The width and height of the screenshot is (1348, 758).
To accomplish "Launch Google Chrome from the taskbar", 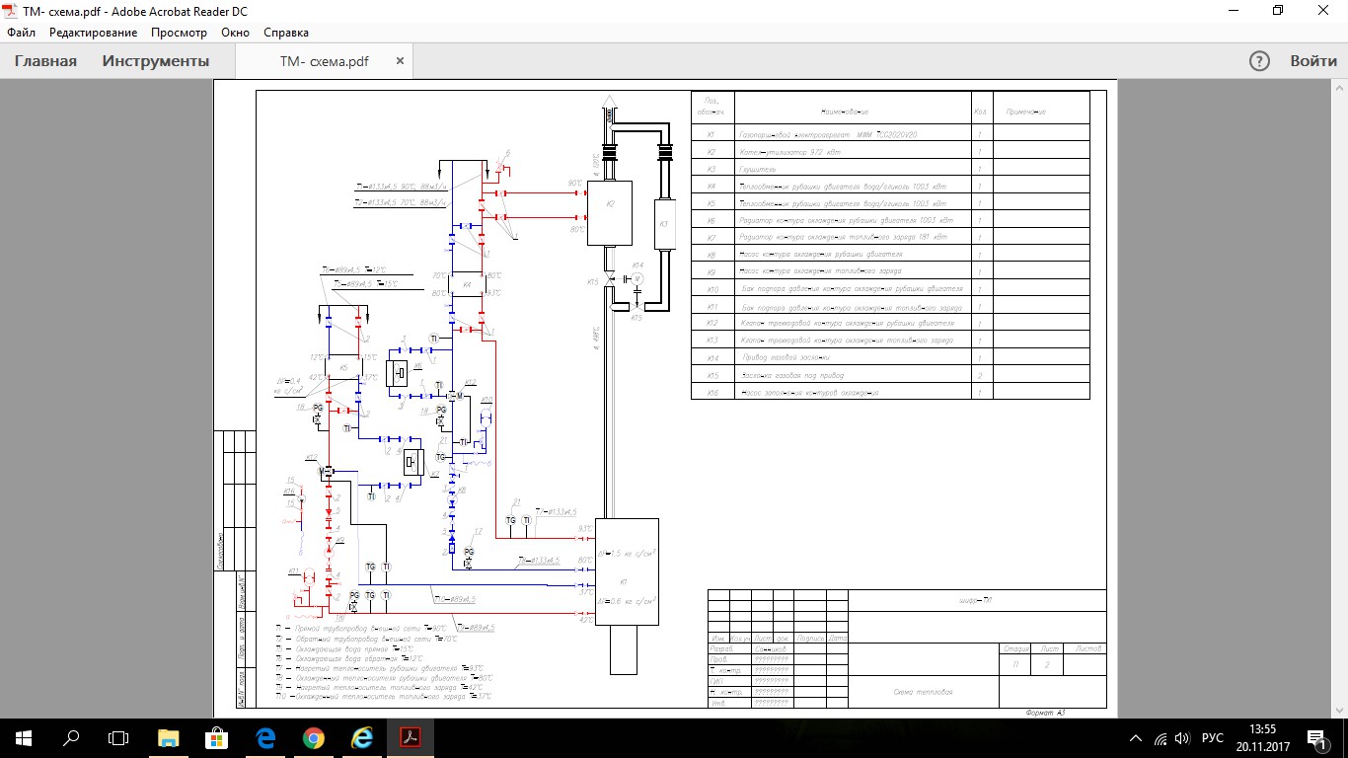I will 313,737.
